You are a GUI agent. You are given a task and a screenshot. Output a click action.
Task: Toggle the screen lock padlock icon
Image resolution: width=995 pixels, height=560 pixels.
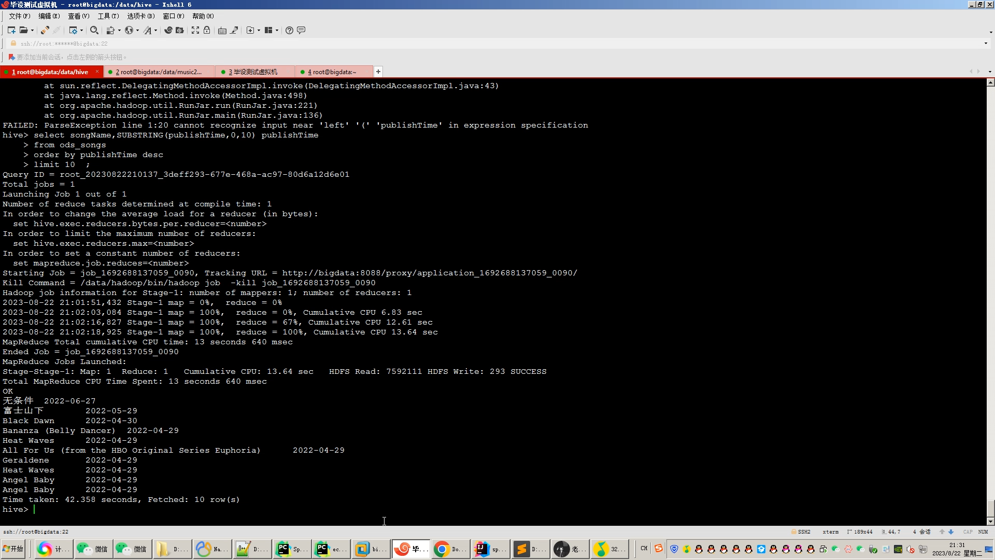207,30
